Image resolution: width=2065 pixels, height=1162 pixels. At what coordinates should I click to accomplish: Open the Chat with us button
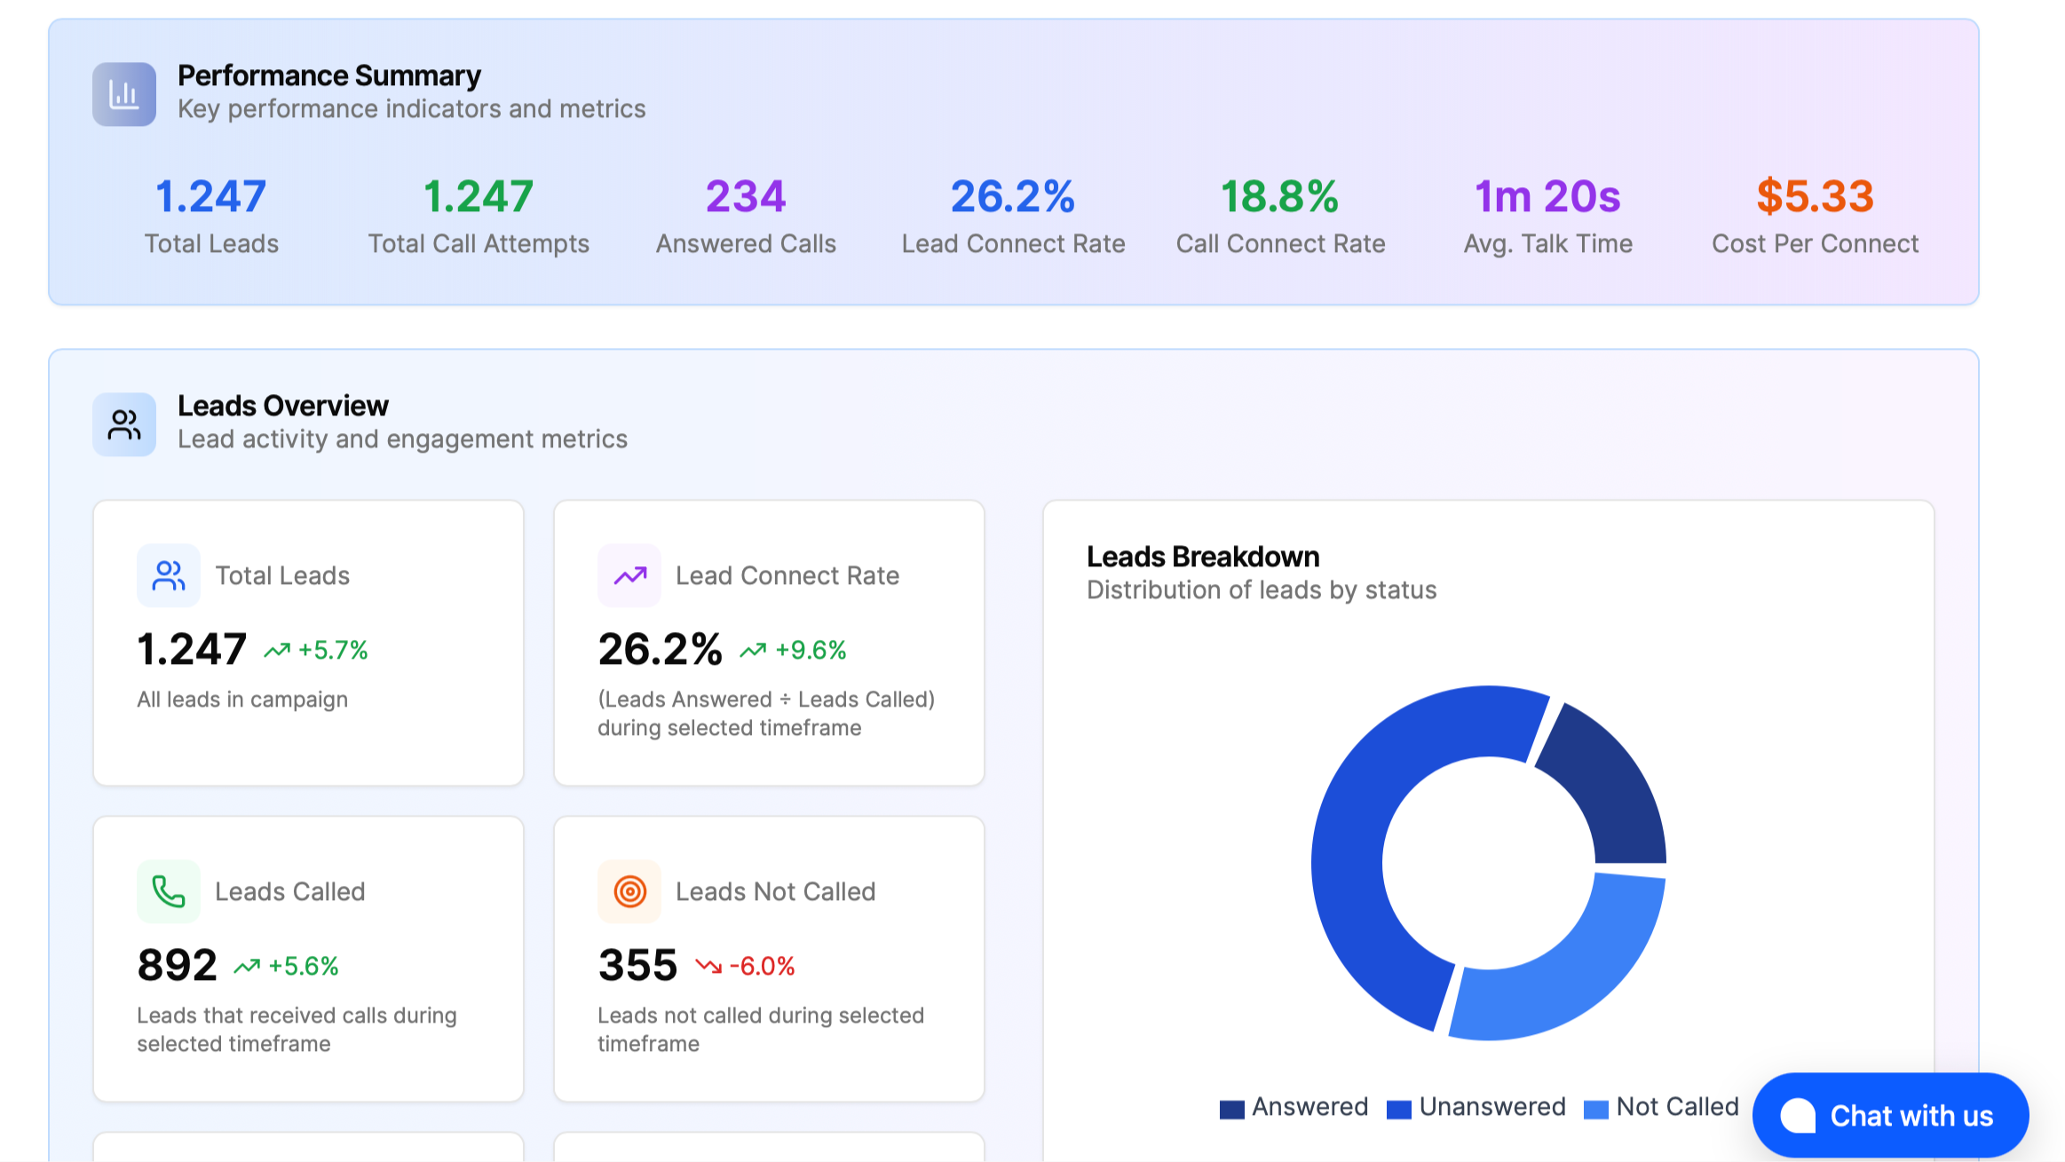[1890, 1115]
